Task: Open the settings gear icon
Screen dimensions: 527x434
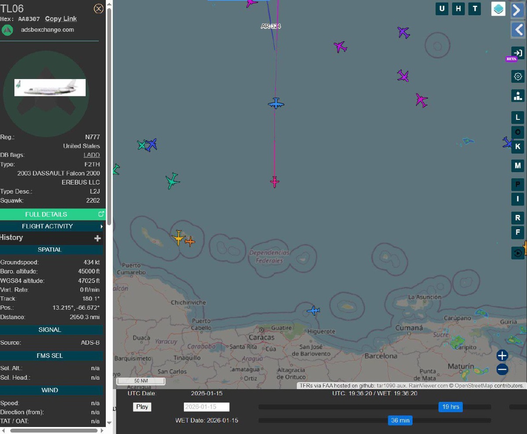Action: pyautogui.click(x=518, y=77)
